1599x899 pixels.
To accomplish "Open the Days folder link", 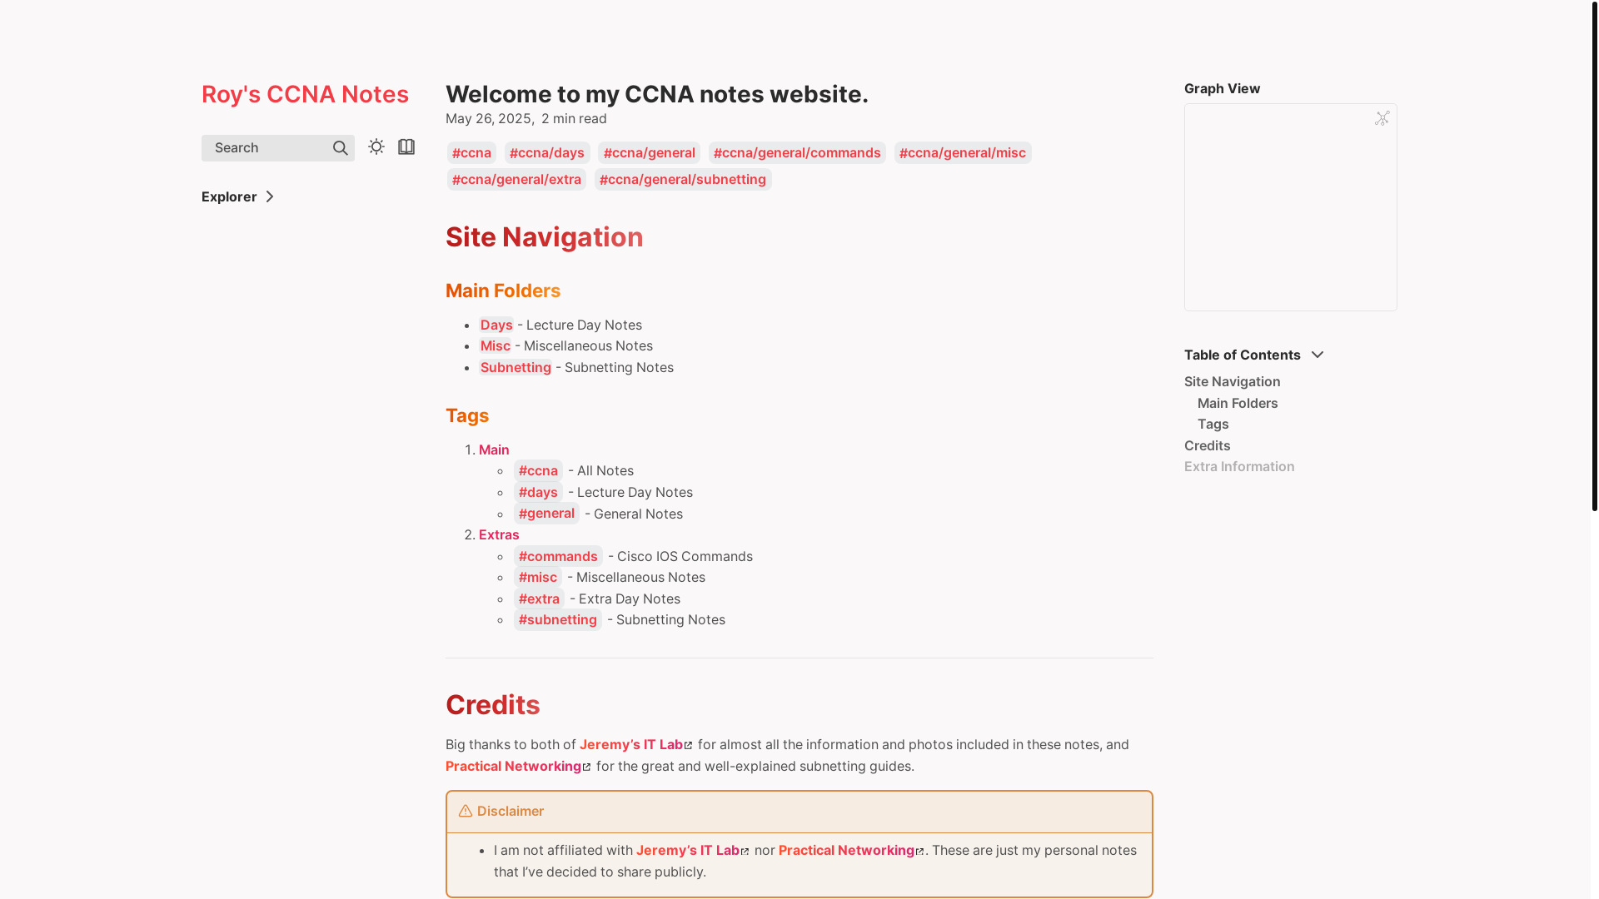I will click(x=496, y=325).
